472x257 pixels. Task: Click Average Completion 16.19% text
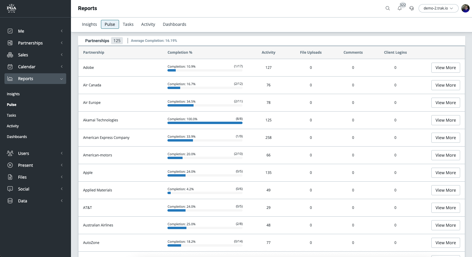click(154, 41)
